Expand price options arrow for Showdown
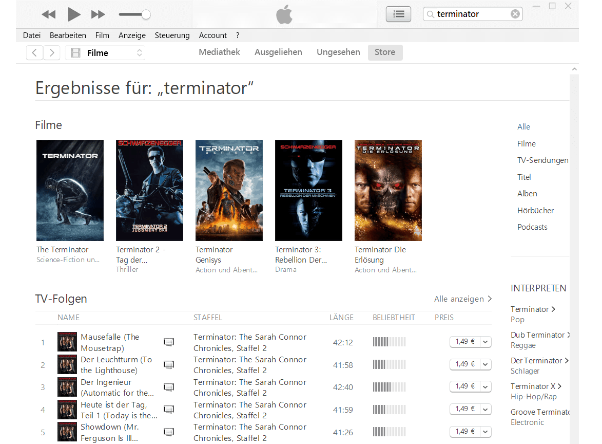 click(x=486, y=432)
